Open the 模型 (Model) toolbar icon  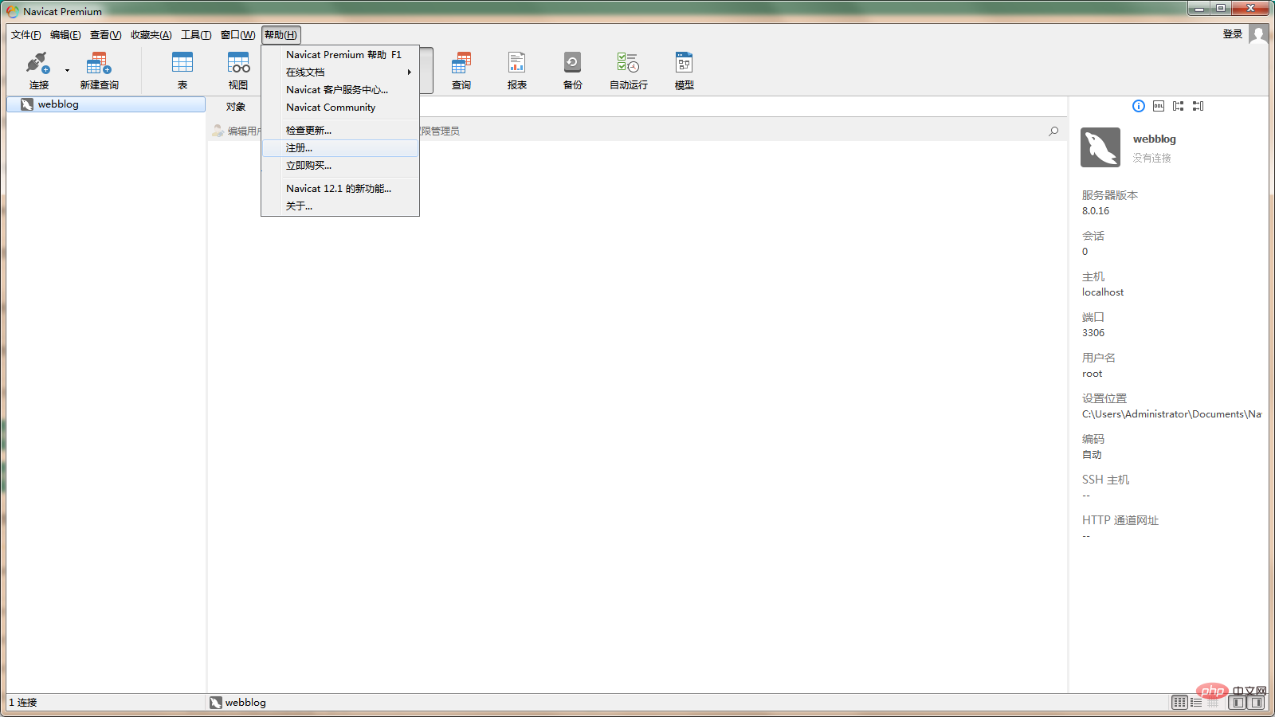pos(685,63)
